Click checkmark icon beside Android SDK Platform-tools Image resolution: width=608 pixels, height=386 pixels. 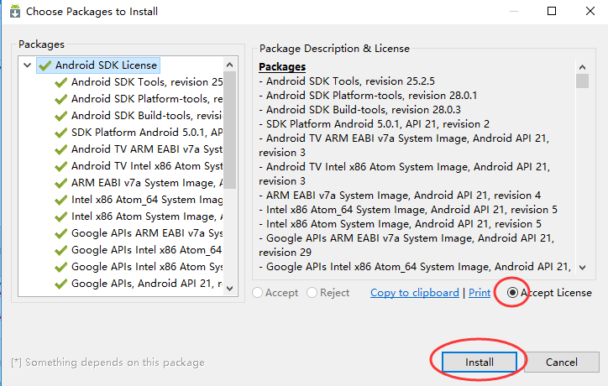tap(61, 99)
